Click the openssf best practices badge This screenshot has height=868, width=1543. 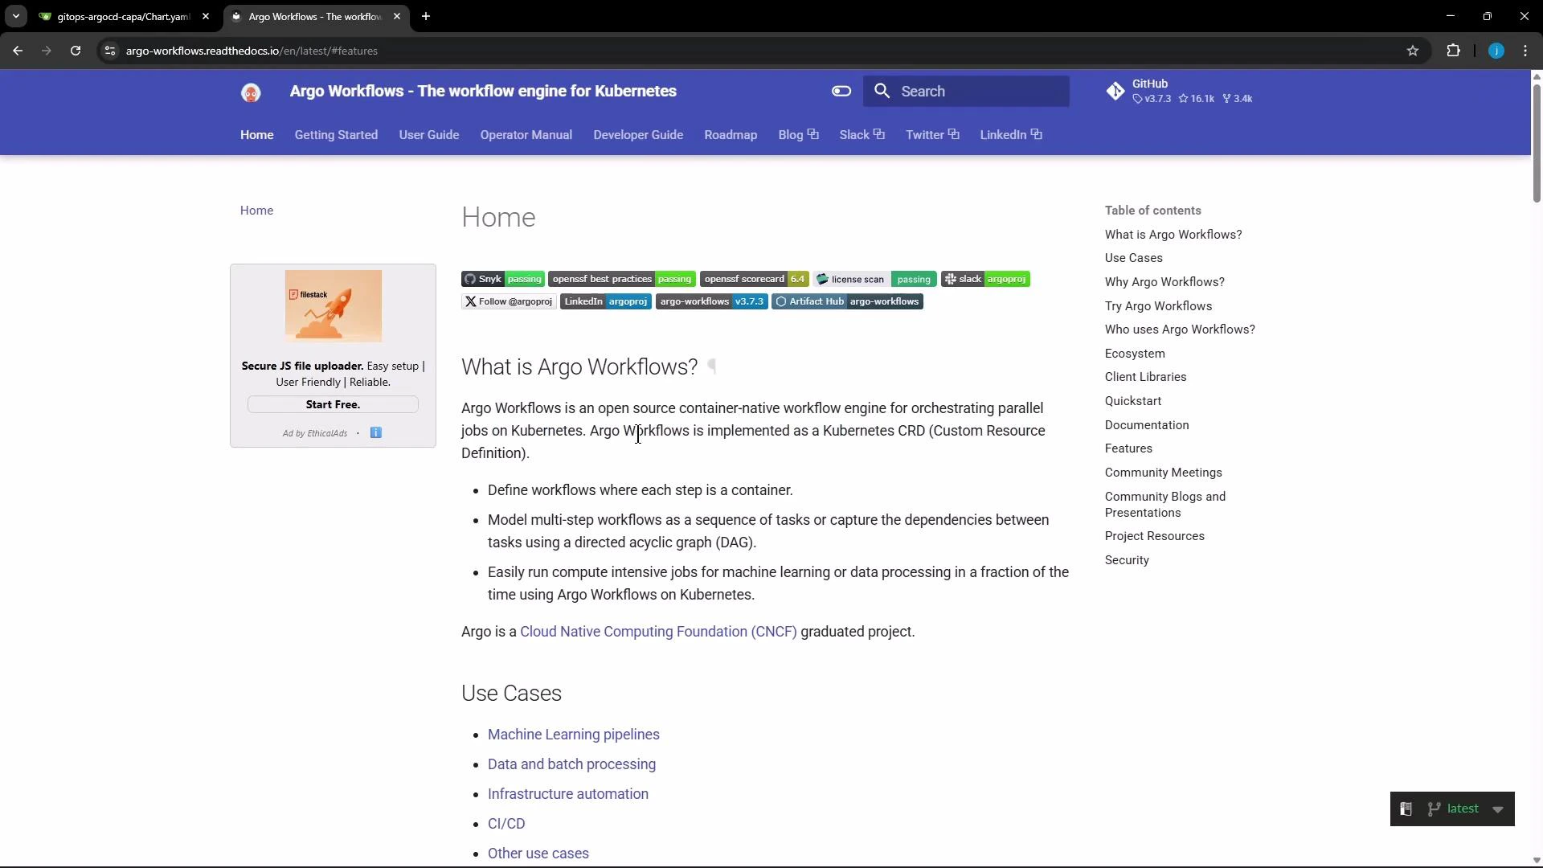pos(622,279)
